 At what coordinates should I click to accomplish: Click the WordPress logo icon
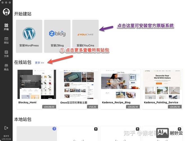[29, 34]
